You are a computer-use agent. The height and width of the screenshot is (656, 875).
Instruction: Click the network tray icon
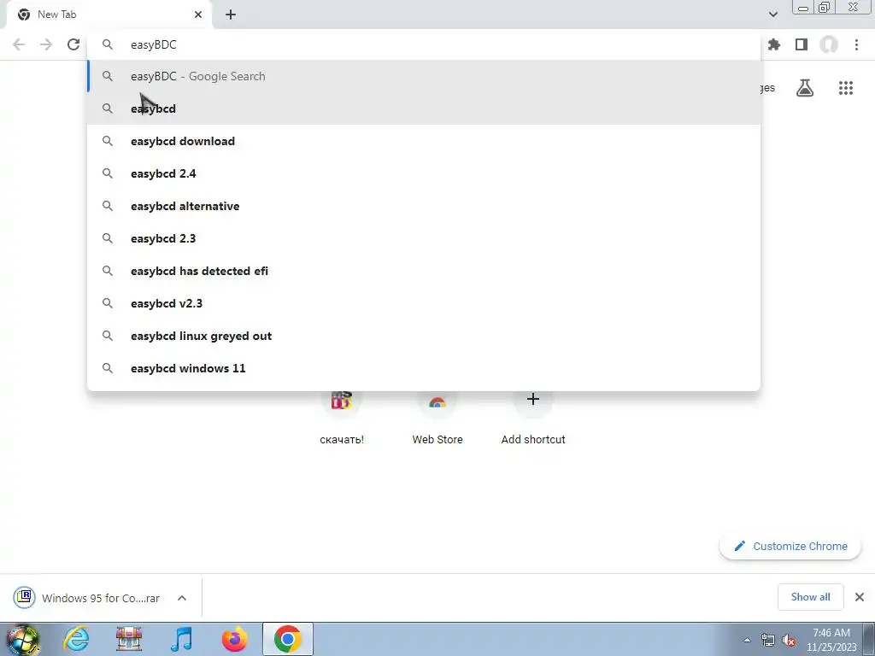pos(768,641)
